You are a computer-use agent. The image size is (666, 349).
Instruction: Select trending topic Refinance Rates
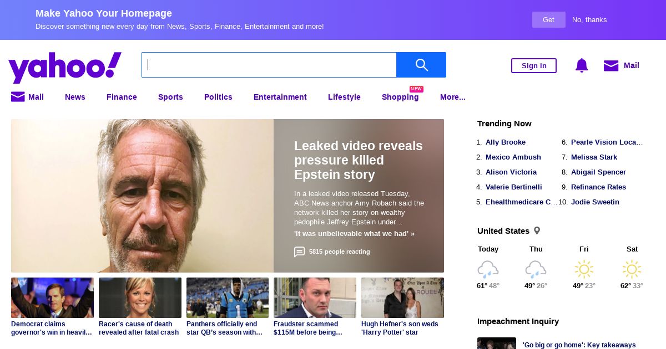click(x=598, y=187)
